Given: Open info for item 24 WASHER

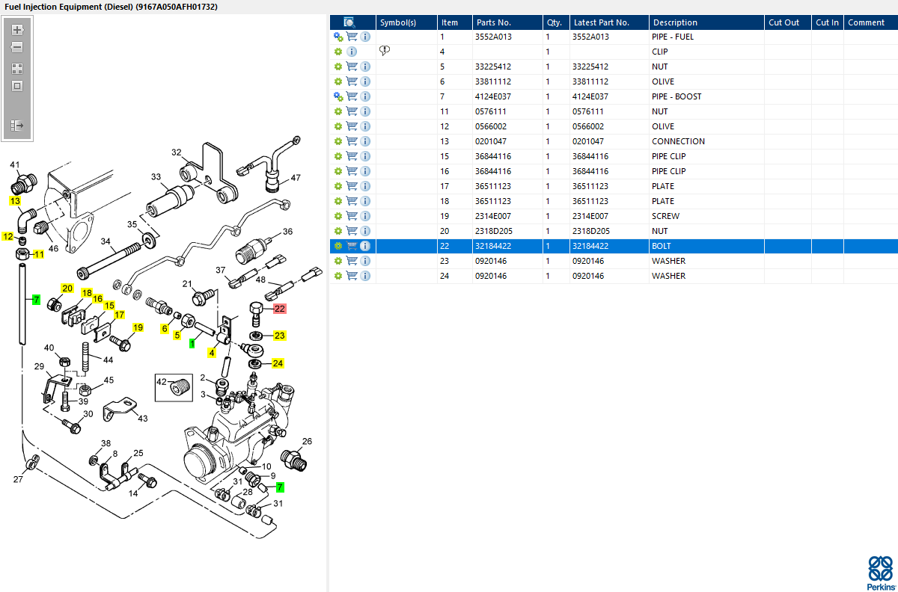Looking at the screenshot, I should [365, 276].
